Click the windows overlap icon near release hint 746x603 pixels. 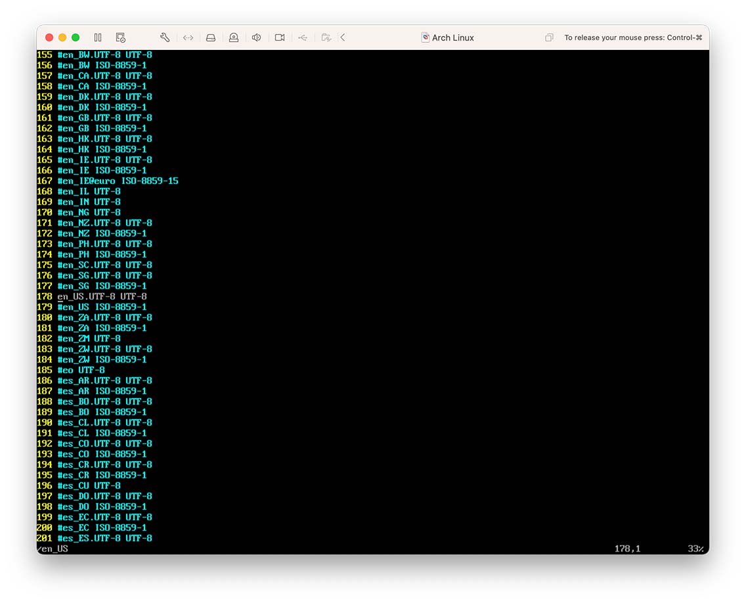point(549,37)
